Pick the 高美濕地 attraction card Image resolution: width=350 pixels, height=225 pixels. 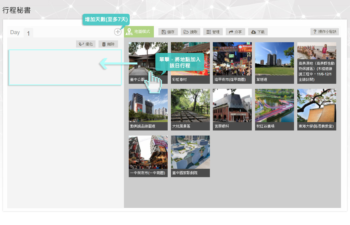click(316, 63)
